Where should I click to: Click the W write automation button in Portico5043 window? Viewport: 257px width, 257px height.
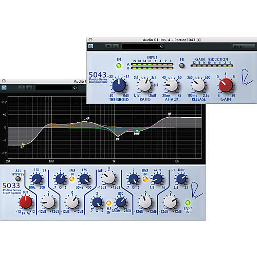click(x=116, y=46)
